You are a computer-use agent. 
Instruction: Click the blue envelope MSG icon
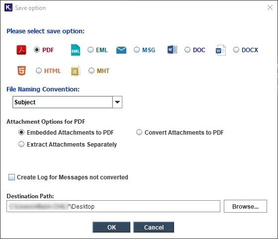coord(121,50)
